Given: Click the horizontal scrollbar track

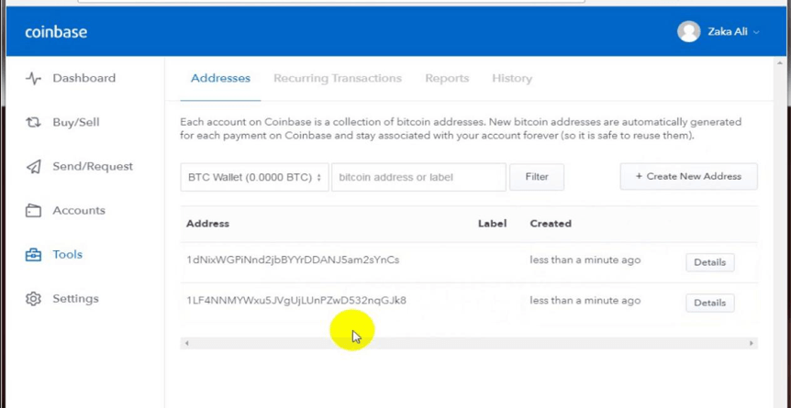Looking at the screenshot, I should (469, 343).
